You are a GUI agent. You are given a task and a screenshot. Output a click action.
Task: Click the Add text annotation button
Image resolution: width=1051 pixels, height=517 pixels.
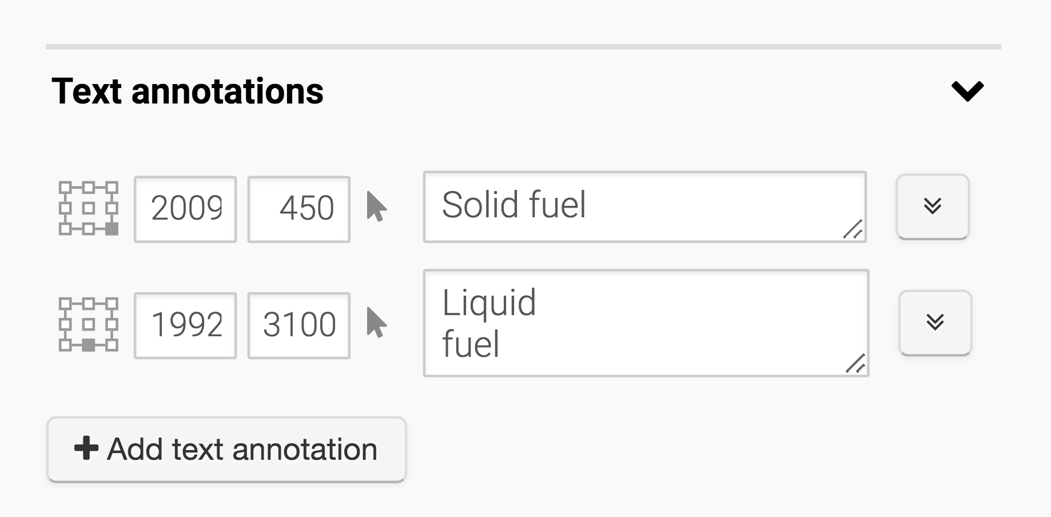click(226, 450)
